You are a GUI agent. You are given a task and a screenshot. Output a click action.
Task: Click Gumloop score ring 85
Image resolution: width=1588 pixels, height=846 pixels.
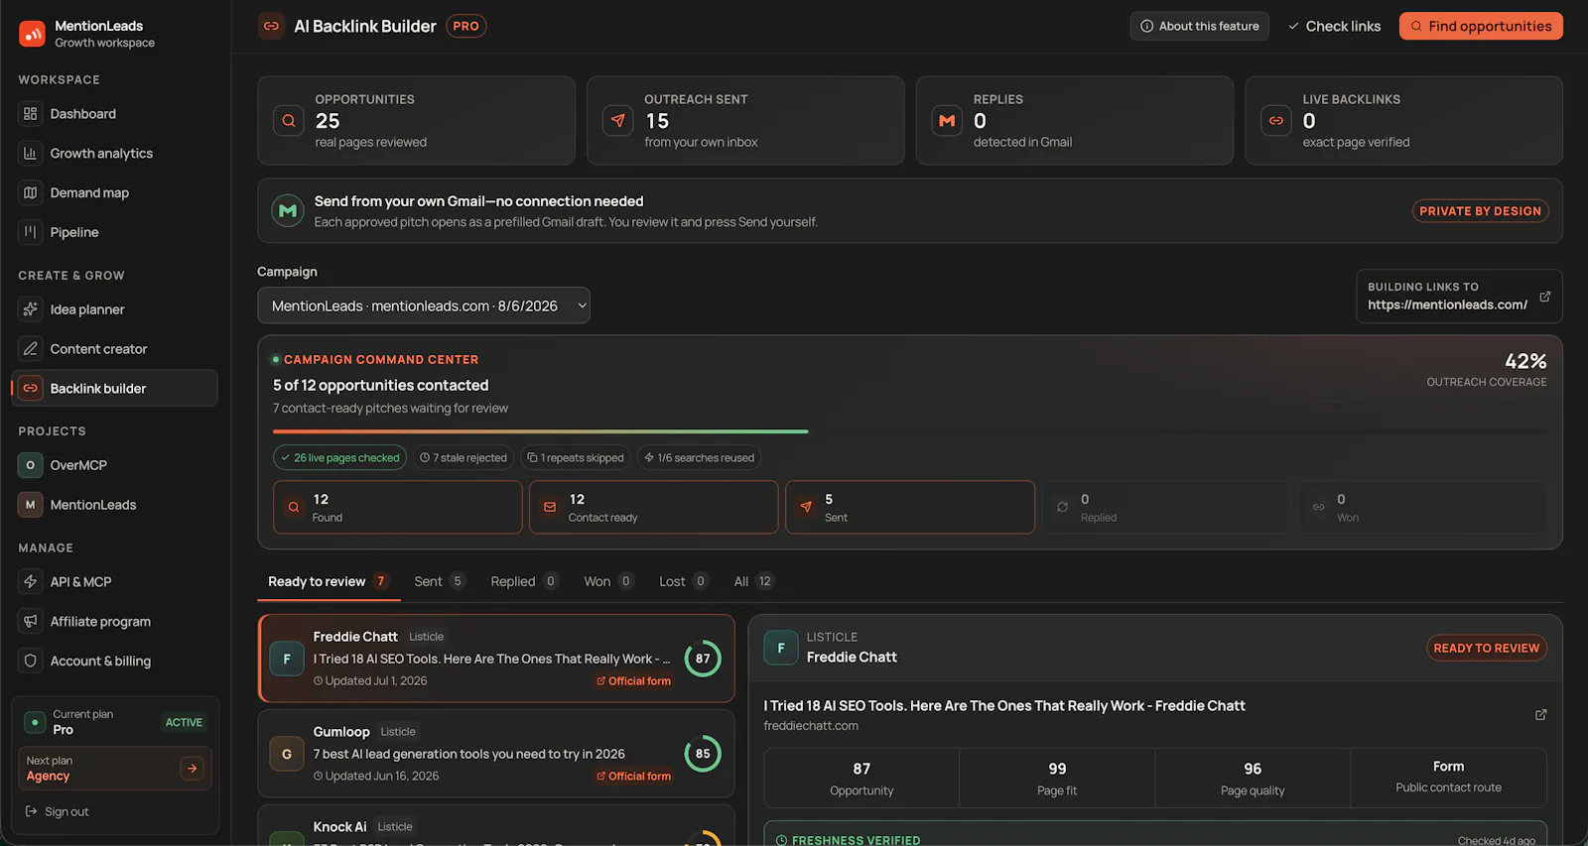[703, 754]
